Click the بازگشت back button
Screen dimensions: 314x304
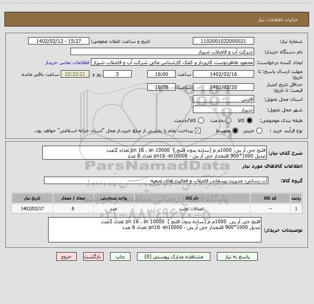click(x=93, y=257)
